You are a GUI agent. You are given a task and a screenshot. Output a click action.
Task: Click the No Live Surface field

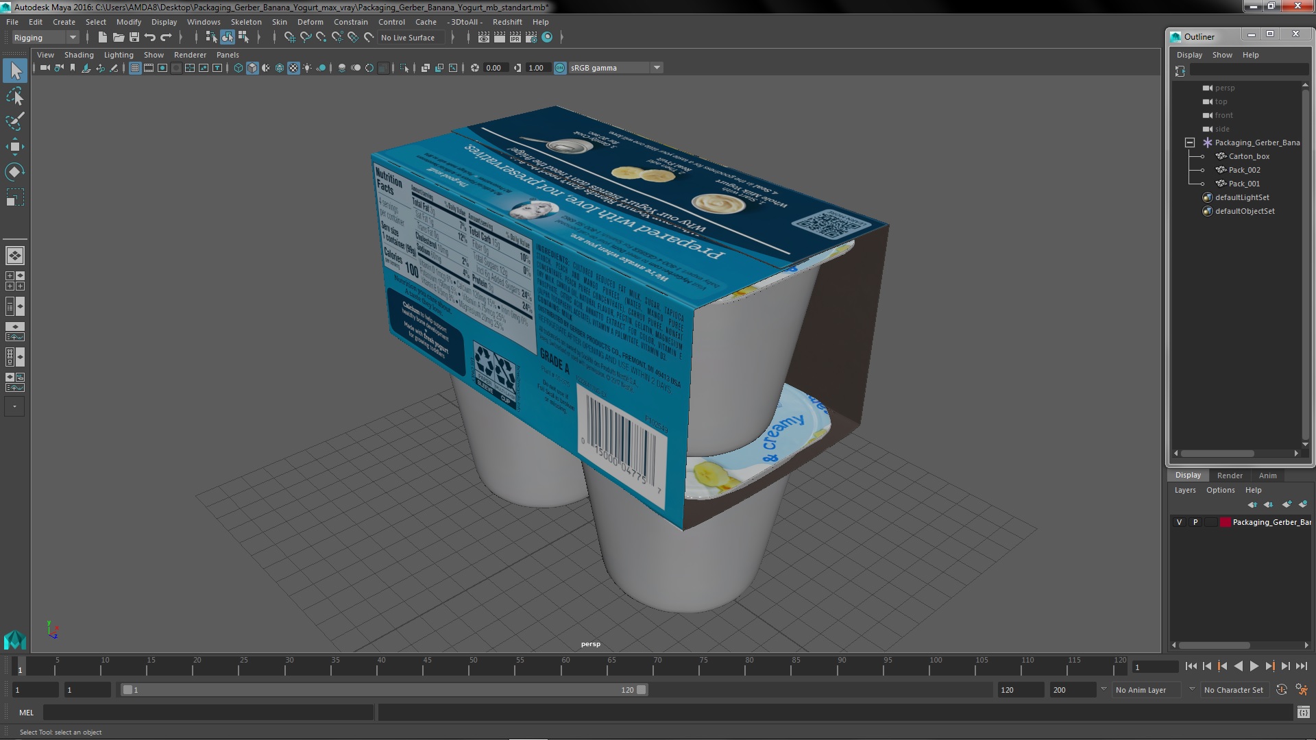(411, 38)
